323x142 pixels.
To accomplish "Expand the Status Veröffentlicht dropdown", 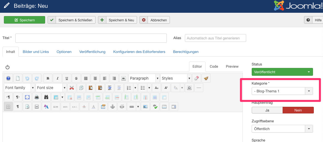I will 282,72.
